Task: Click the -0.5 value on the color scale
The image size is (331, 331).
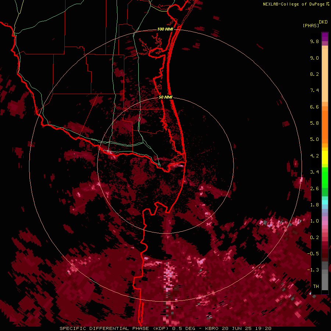Action: pyautogui.click(x=313, y=254)
